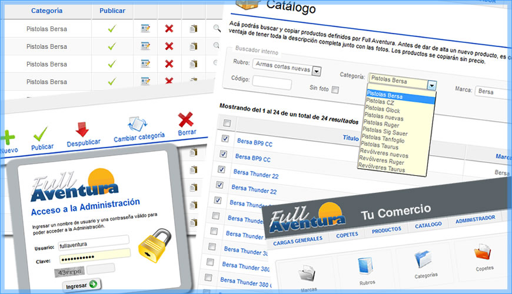Pick Pistolas Tanfoglio from the category list
This screenshot has height=294, width=512.
pyautogui.click(x=383, y=138)
